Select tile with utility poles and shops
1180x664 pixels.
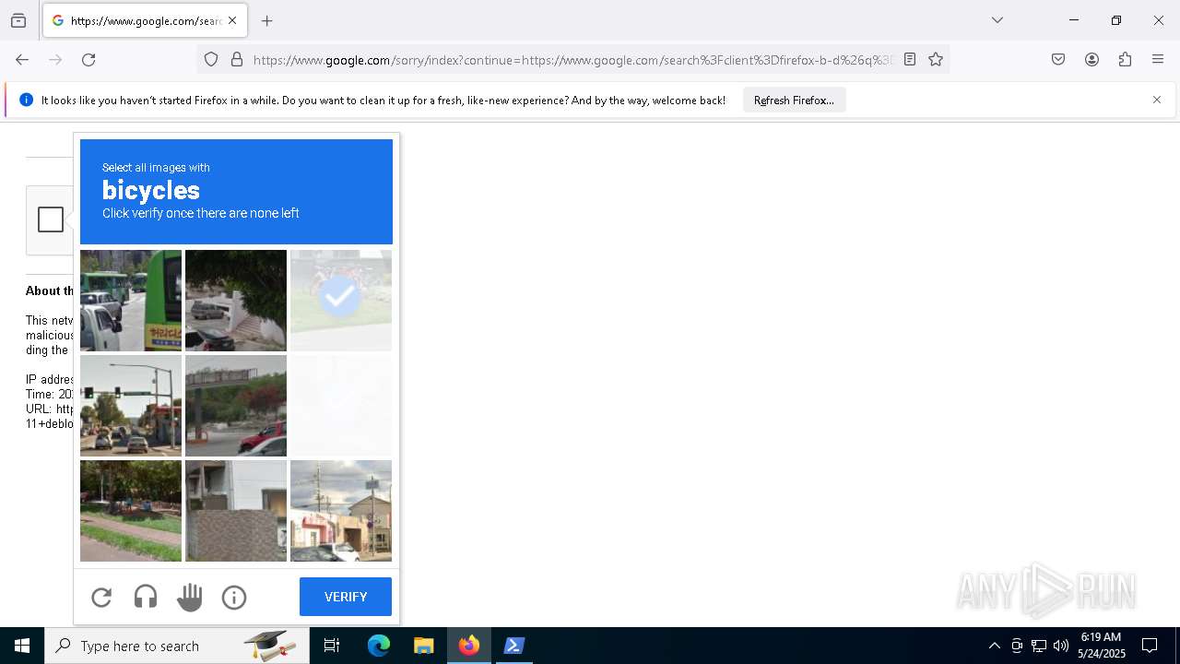tap(341, 511)
